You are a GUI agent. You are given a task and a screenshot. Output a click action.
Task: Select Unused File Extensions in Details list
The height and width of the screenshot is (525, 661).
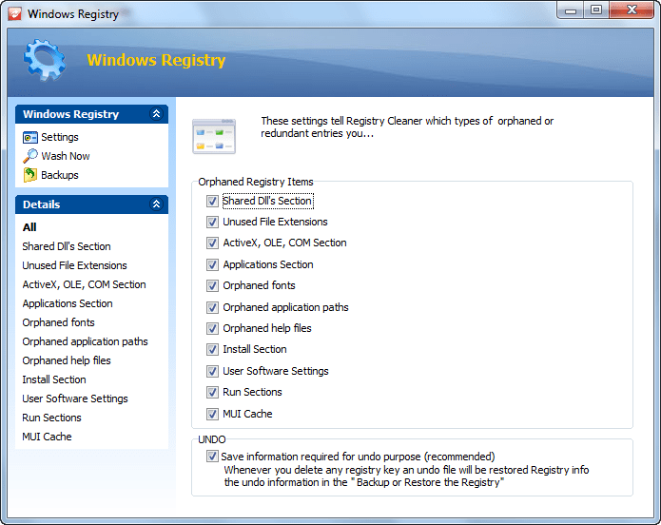tap(74, 265)
